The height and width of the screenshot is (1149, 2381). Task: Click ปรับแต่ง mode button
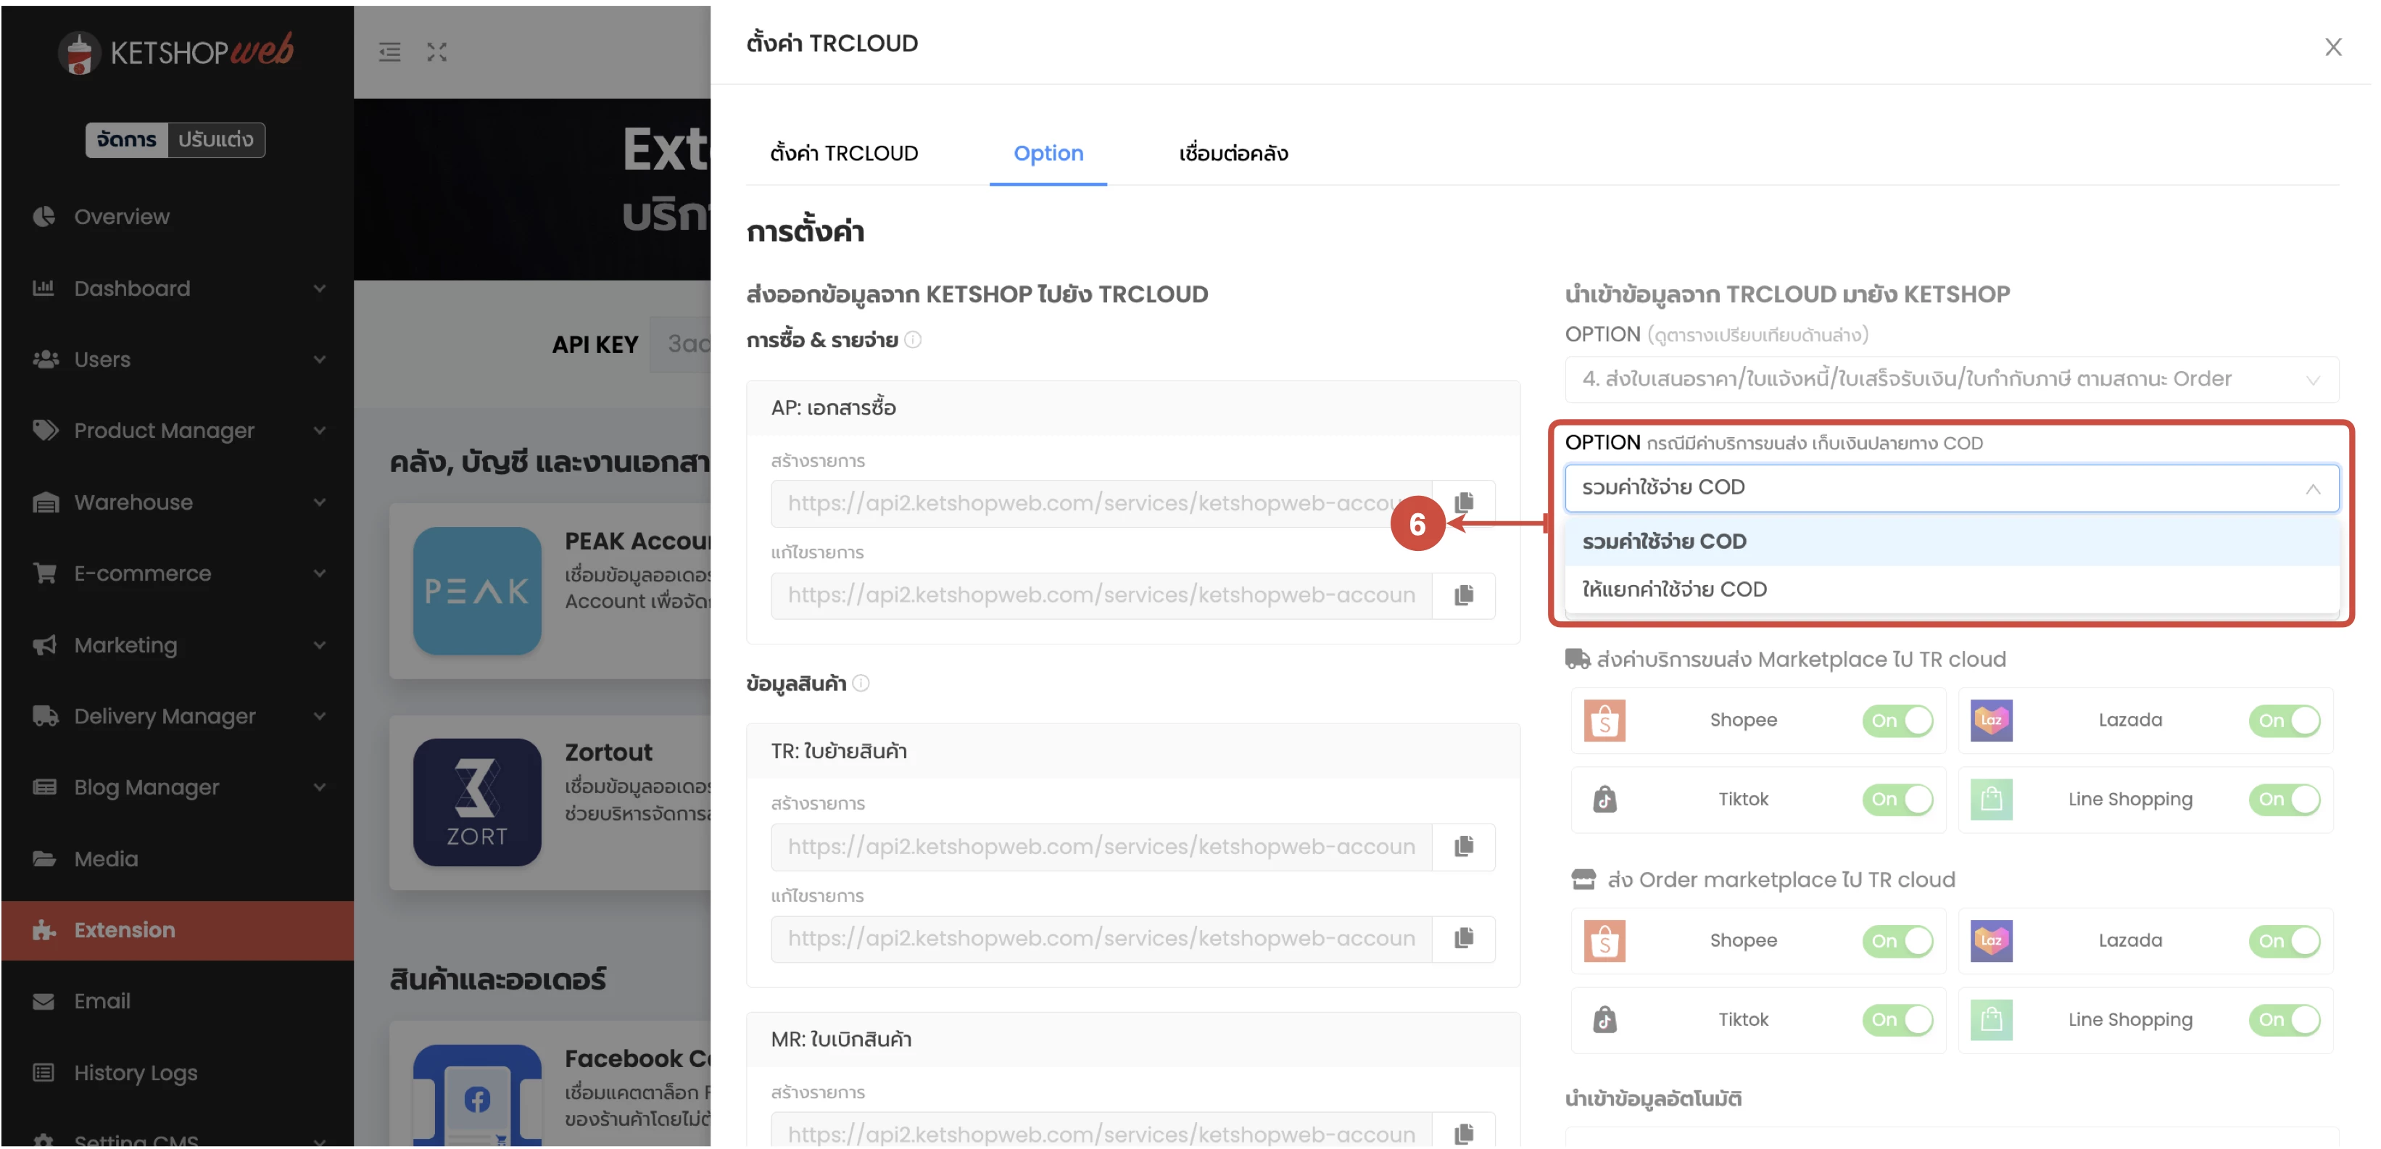coord(216,140)
